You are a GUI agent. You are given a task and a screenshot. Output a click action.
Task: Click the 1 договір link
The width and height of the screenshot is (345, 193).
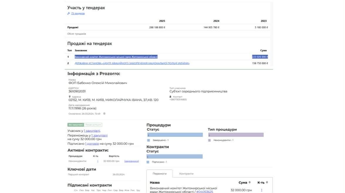[92, 144]
